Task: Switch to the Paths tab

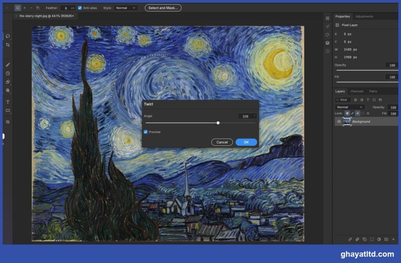Action: [373, 91]
